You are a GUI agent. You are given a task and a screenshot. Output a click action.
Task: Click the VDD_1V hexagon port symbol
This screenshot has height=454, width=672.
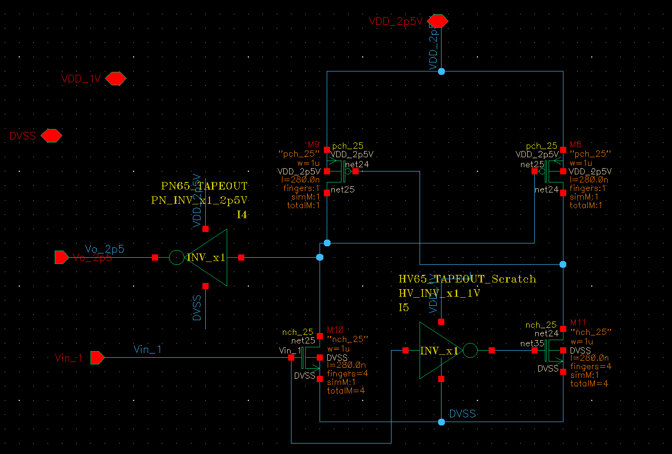[115, 78]
